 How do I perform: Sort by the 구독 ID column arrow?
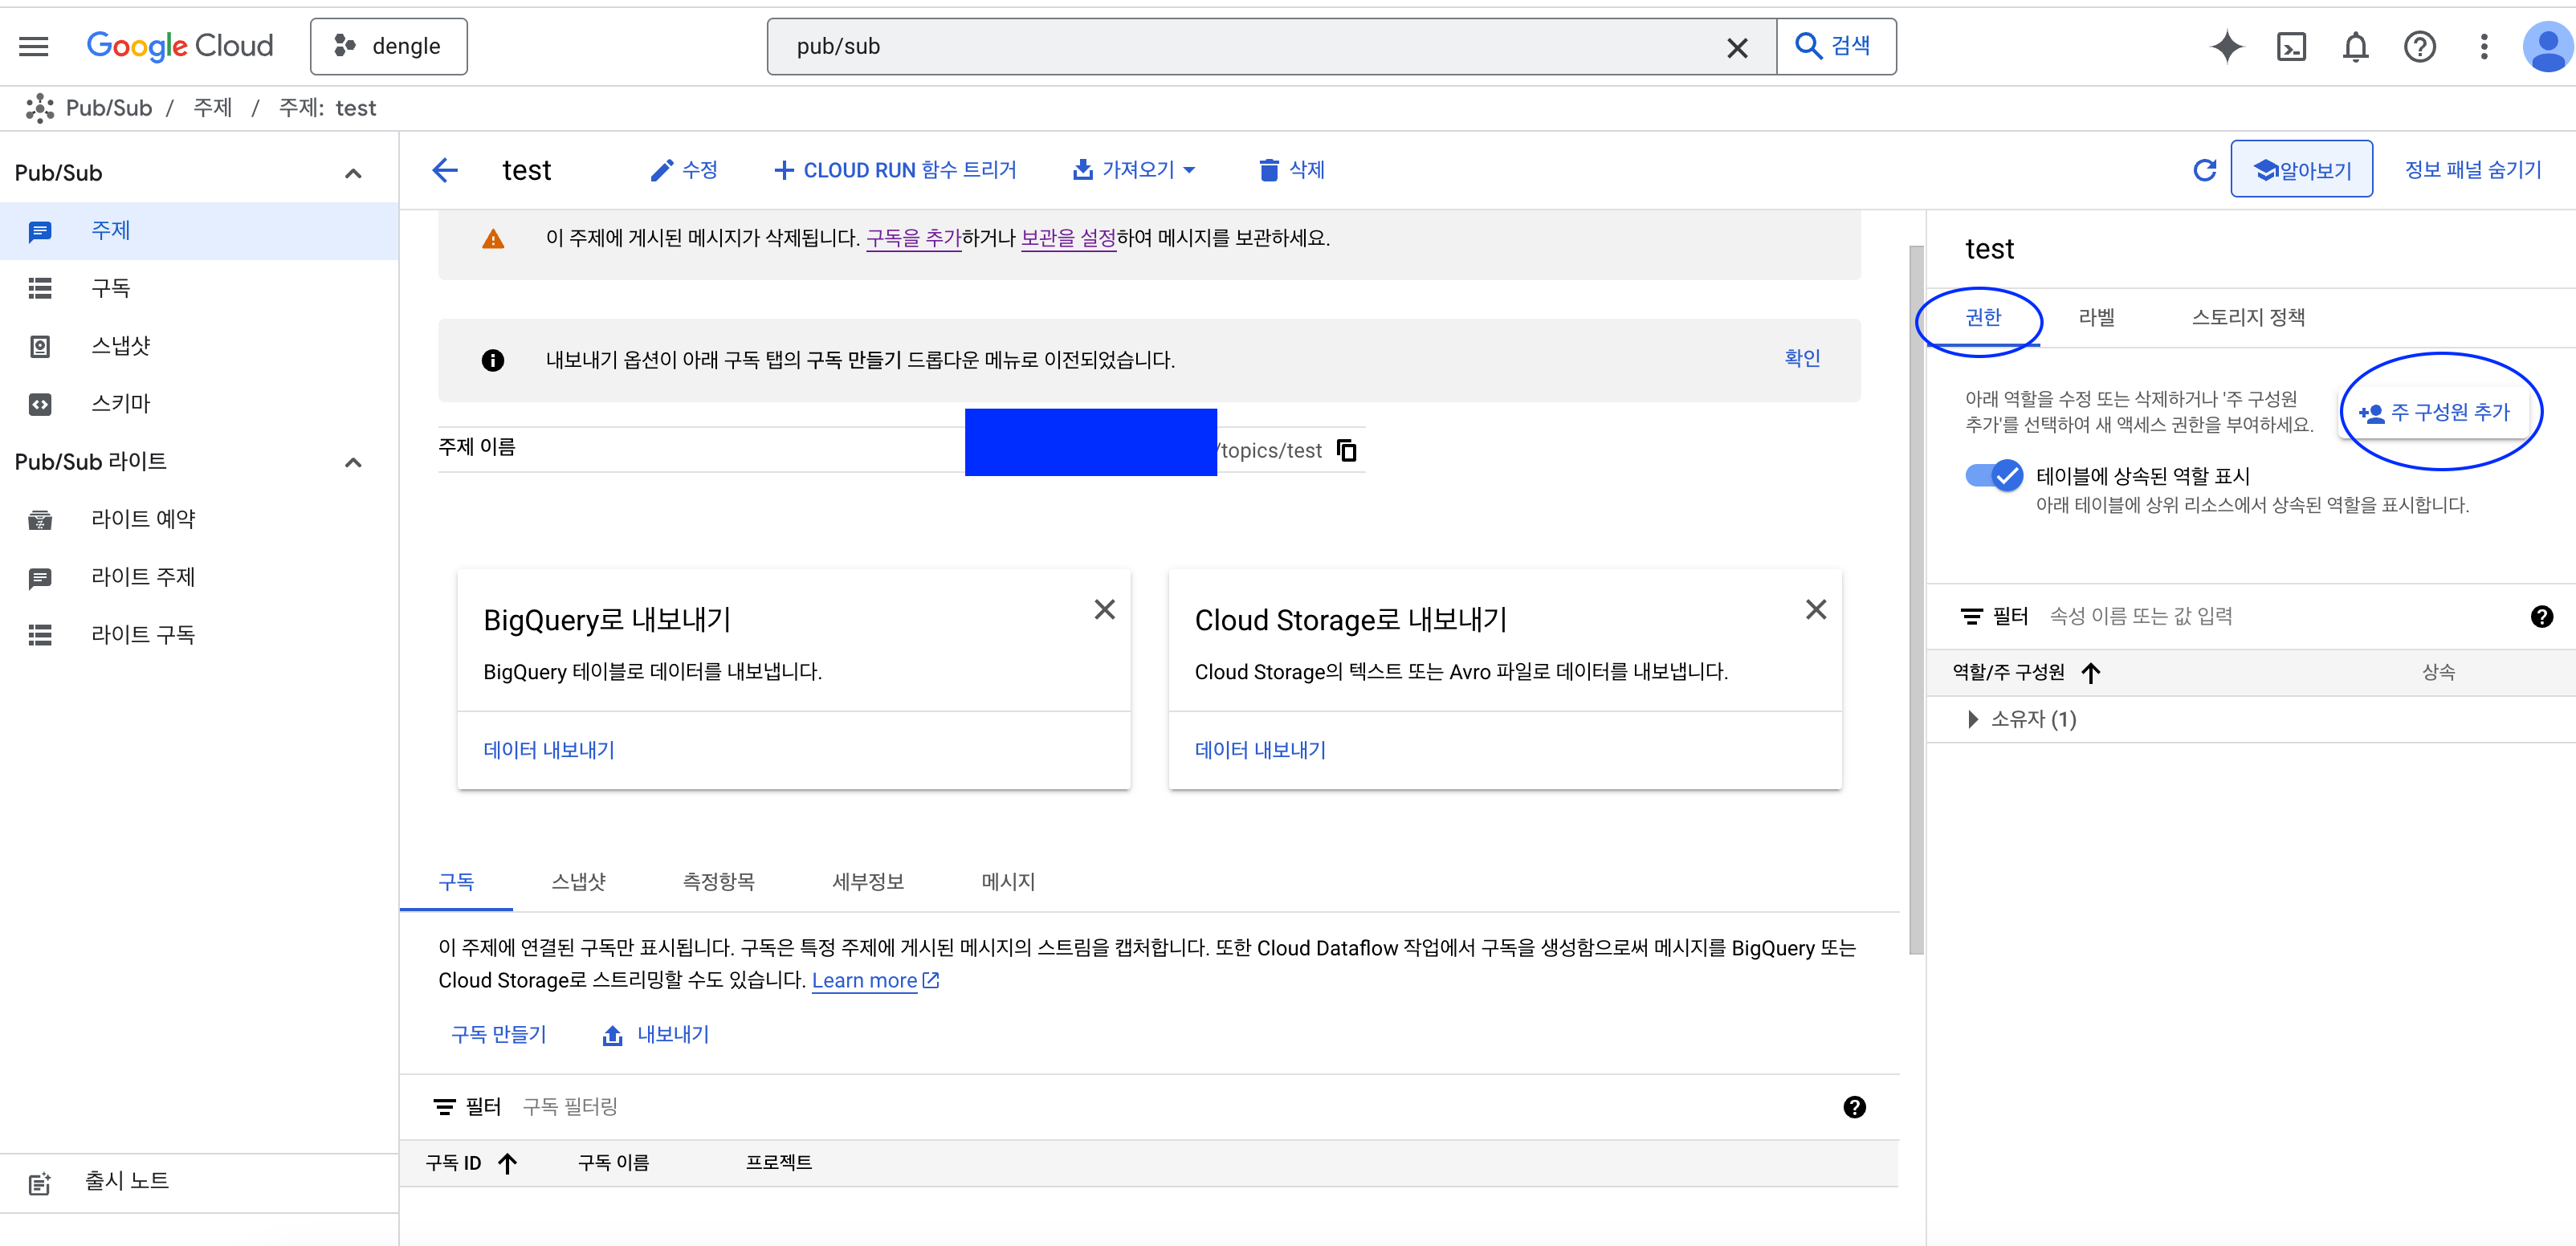[508, 1162]
